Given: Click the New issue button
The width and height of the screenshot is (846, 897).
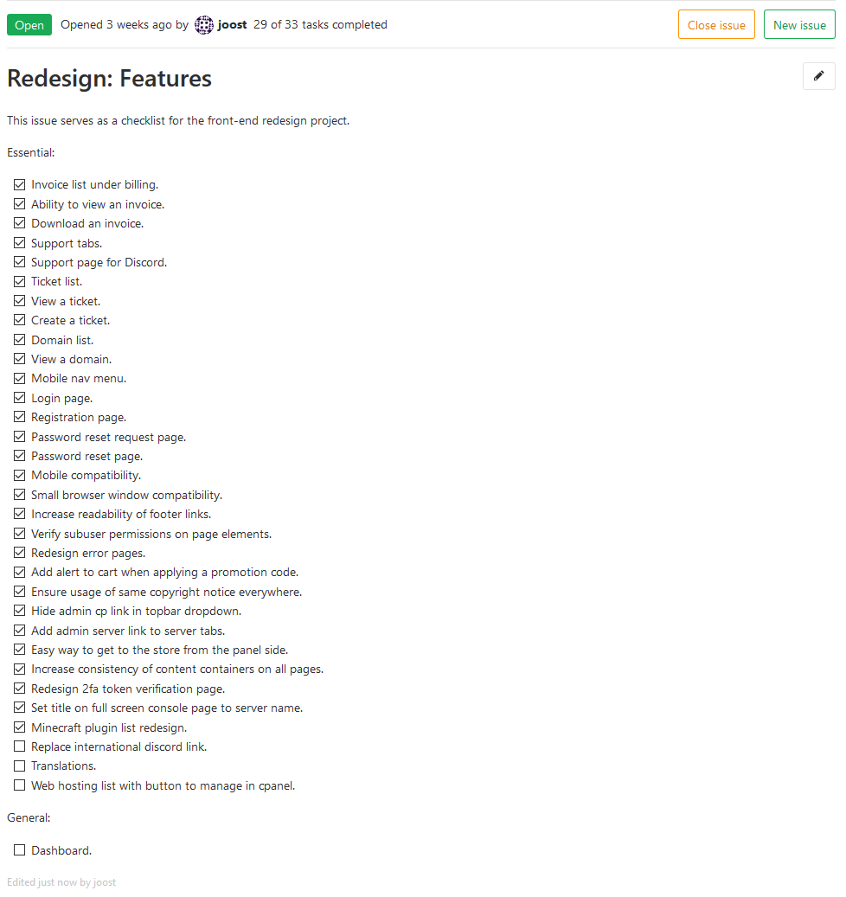Looking at the screenshot, I should (x=799, y=25).
